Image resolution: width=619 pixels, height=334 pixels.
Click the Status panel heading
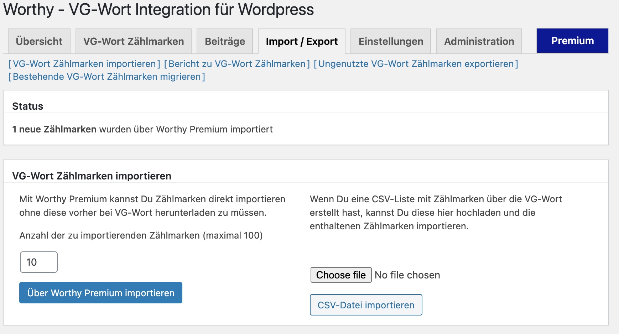[28, 106]
